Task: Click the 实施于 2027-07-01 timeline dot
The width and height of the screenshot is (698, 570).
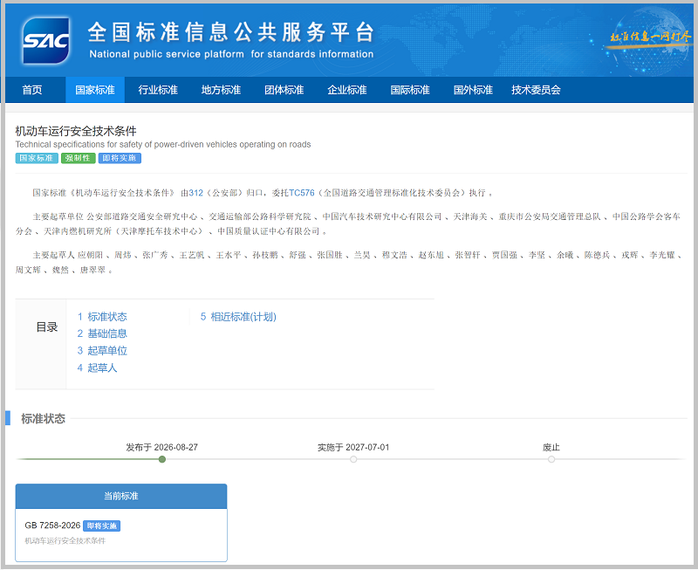Action: [353, 459]
